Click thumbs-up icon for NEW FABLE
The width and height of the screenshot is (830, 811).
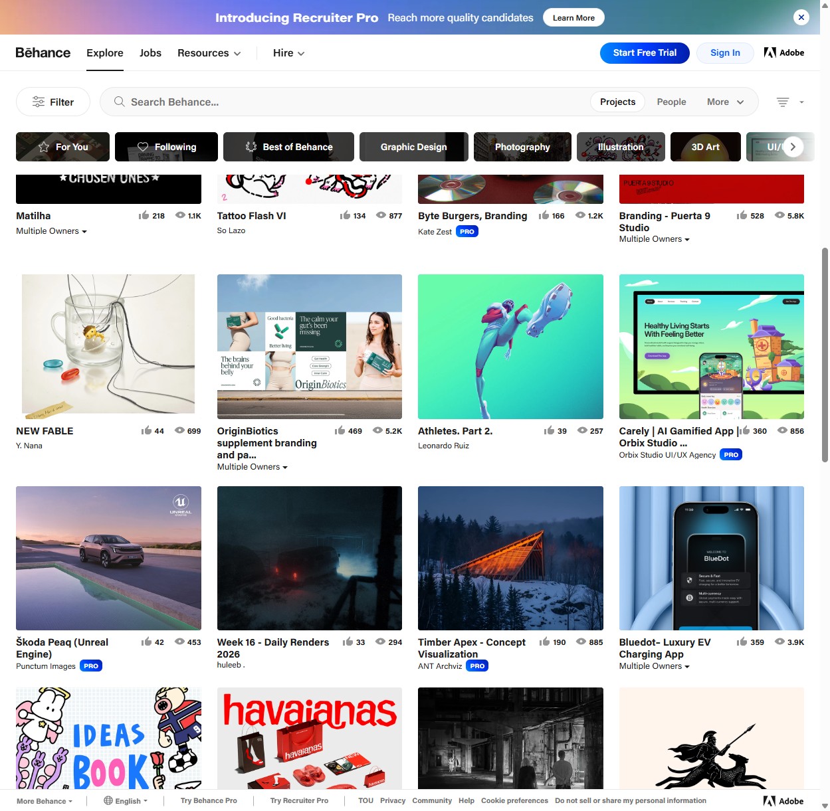click(x=146, y=430)
